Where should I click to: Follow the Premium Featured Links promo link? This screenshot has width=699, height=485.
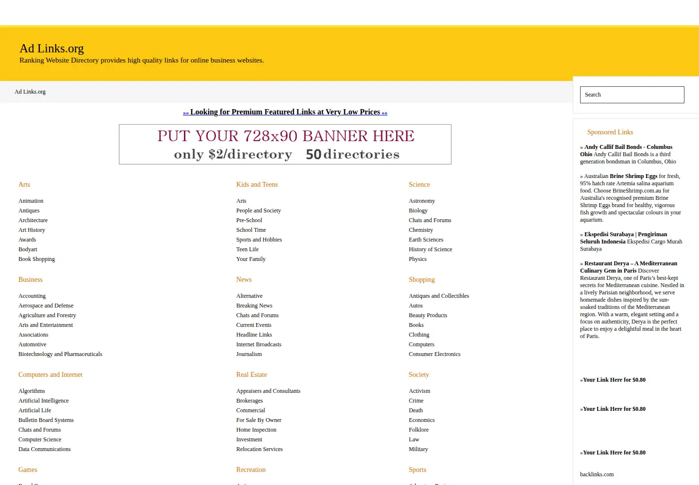[285, 112]
